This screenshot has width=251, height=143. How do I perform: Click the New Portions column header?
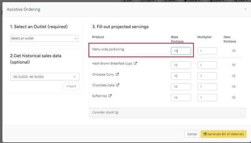pyautogui.click(x=230, y=39)
